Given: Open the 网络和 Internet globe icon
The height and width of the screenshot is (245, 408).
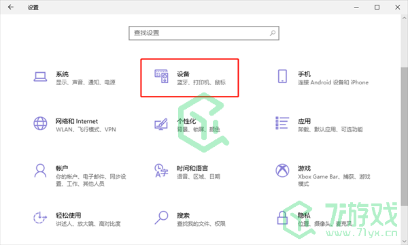Looking at the screenshot, I should (x=40, y=123).
